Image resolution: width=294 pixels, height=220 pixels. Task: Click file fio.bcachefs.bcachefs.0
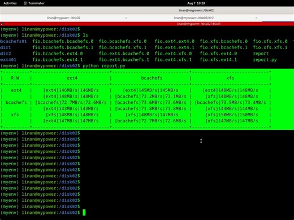point(63,41)
